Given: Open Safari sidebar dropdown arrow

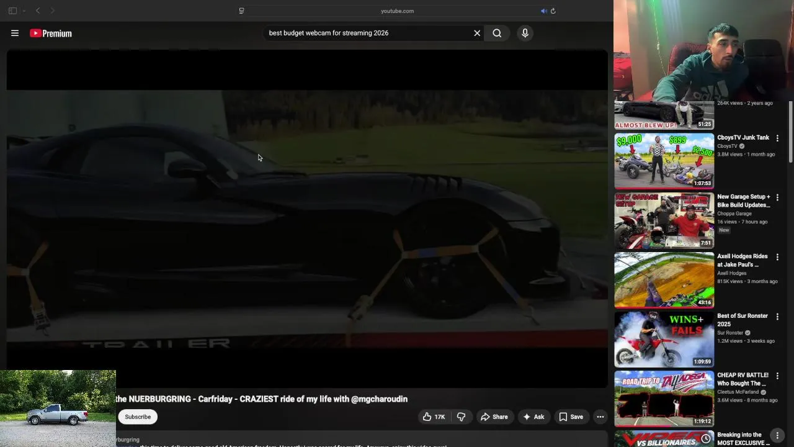Looking at the screenshot, I should click(24, 11).
